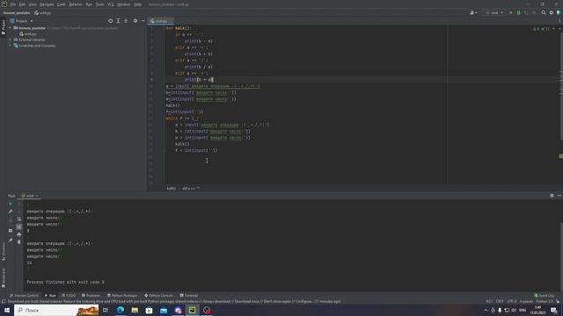563x316 pixels.
Task: Click the Stop icon in top toolbar
Action: [534, 13]
